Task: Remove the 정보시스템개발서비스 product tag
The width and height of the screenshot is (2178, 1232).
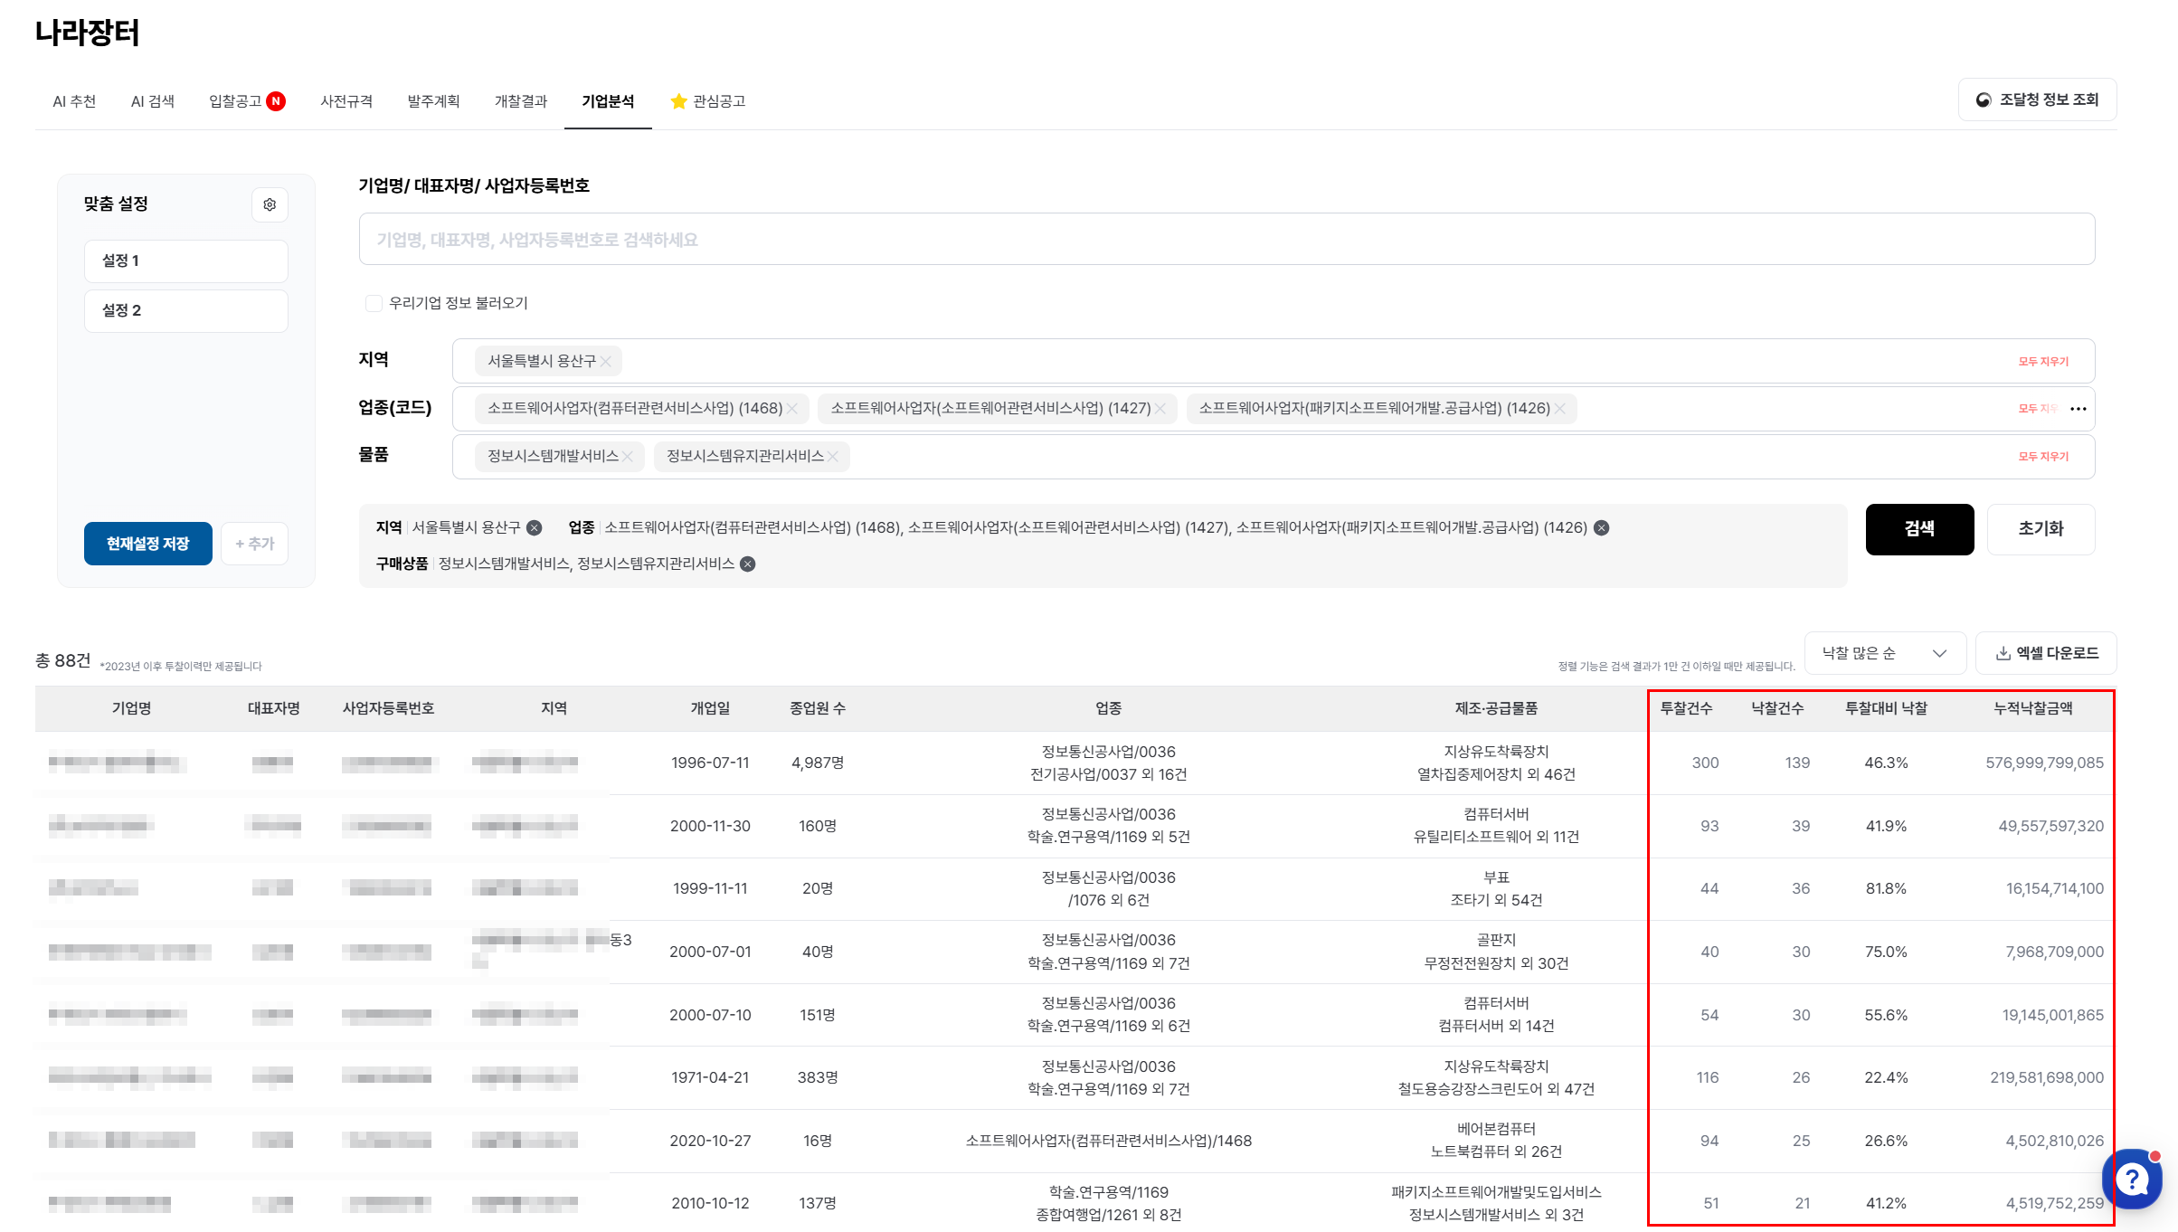Action: pyautogui.click(x=628, y=456)
